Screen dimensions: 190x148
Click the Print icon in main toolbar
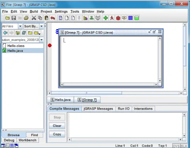point(26,18)
